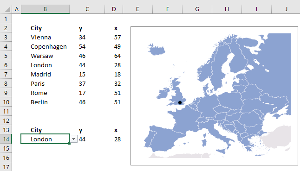Click the 'x' header in row 2

116,28
